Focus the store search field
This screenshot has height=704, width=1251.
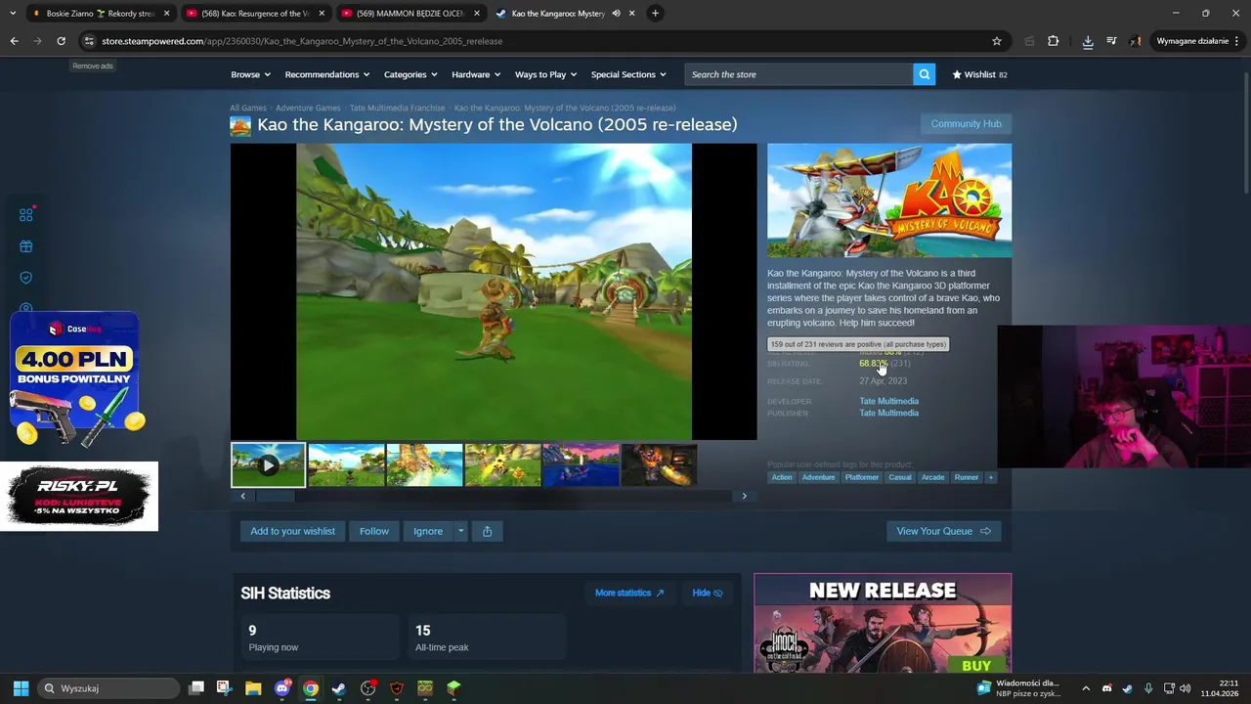pyautogui.click(x=798, y=74)
